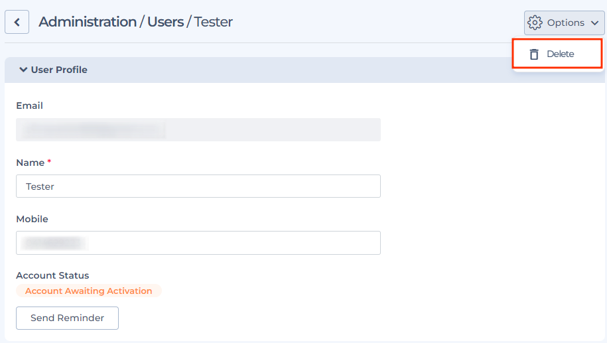Click the Options button label

(566, 23)
